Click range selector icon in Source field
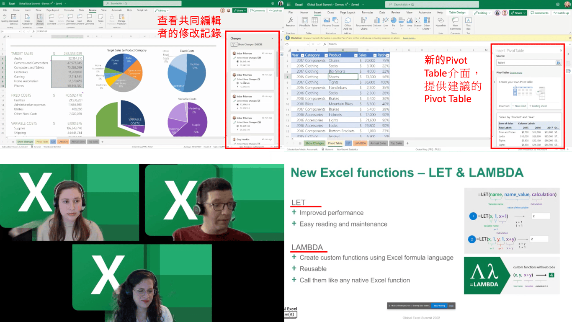This screenshot has height=322, width=572. coord(558,63)
